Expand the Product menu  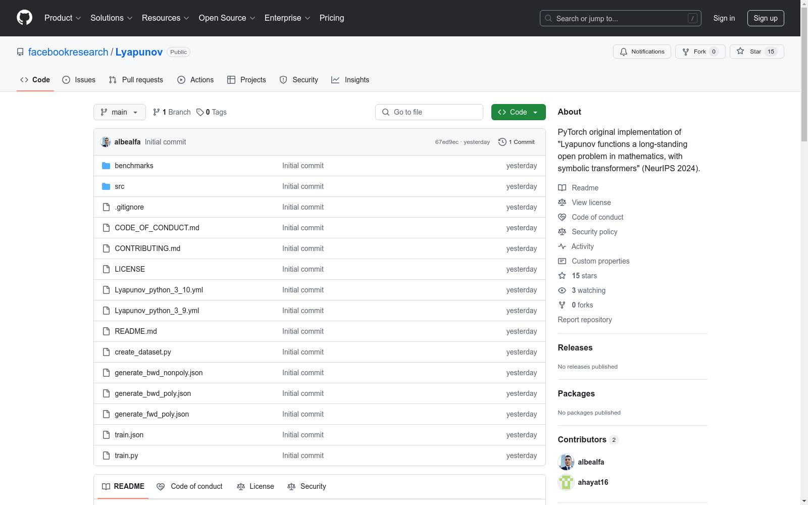pyautogui.click(x=63, y=18)
